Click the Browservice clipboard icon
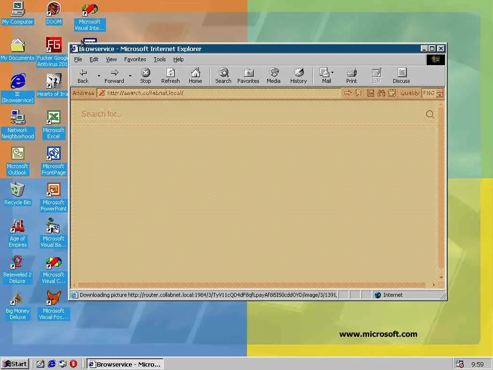Viewport: 493px width, 370px height. [x=392, y=93]
